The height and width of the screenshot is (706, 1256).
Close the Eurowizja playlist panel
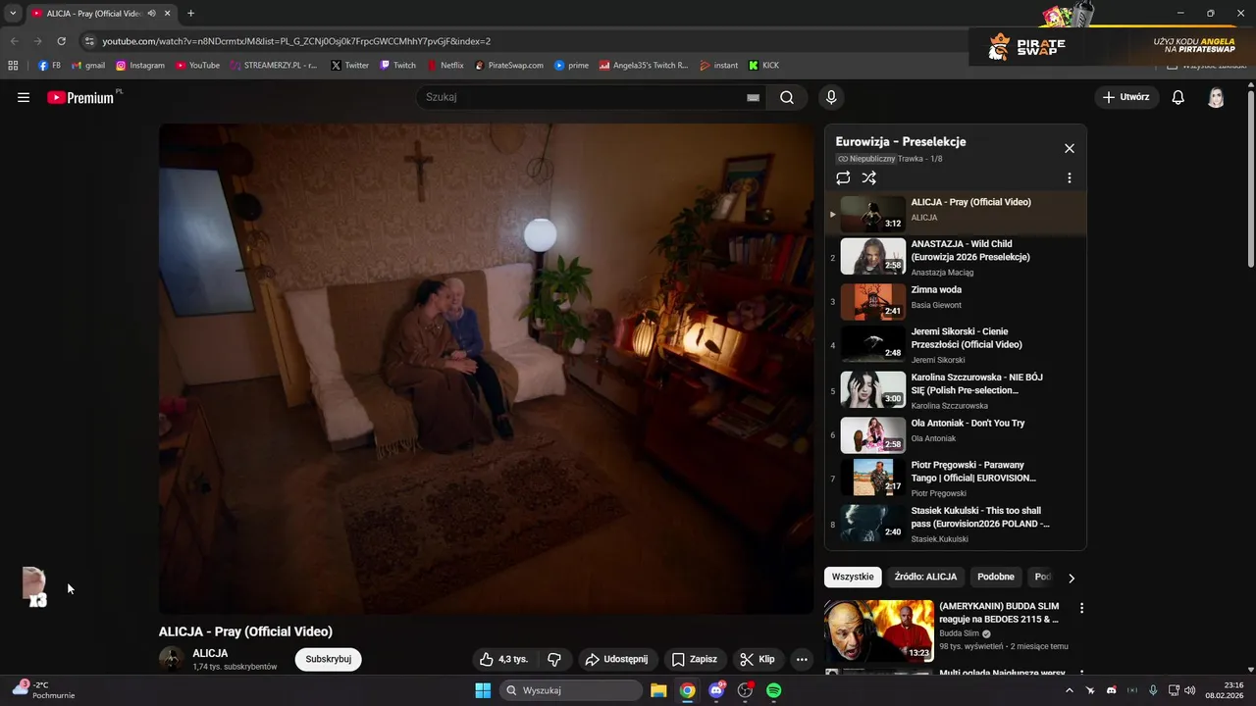pos(1070,148)
